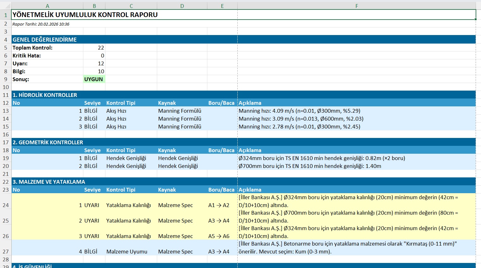Select the Manning hızı 3.09 m/s cell
This screenshot has width=481, height=268.
point(357,119)
